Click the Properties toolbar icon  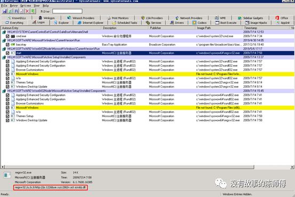(x=22, y=11)
